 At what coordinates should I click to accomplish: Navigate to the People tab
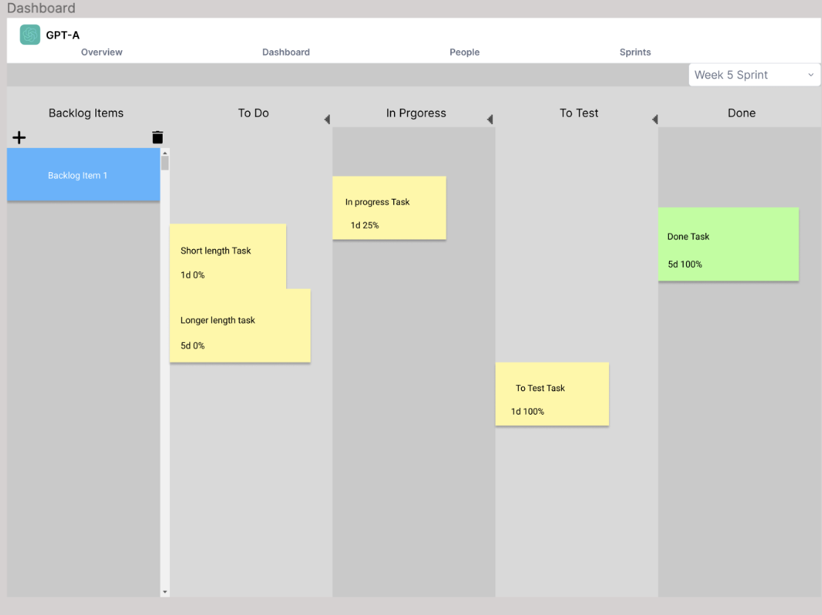tap(464, 52)
